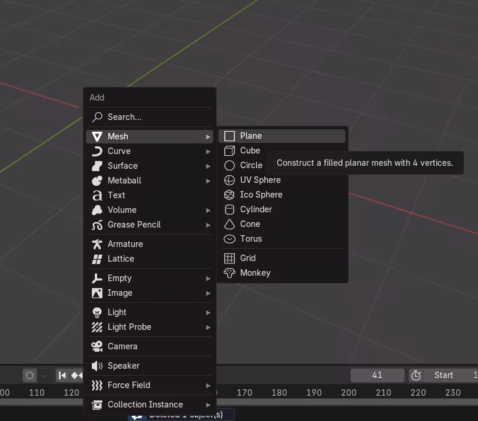Expand the Light submenu arrow

(208, 313)
